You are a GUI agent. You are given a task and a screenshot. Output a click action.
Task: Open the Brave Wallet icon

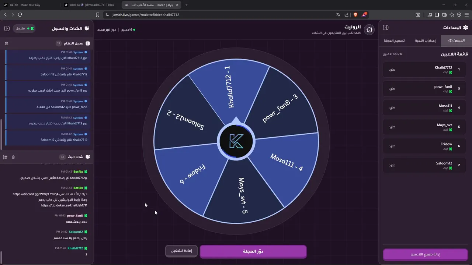pyautogui.click(x=444, y=15)
